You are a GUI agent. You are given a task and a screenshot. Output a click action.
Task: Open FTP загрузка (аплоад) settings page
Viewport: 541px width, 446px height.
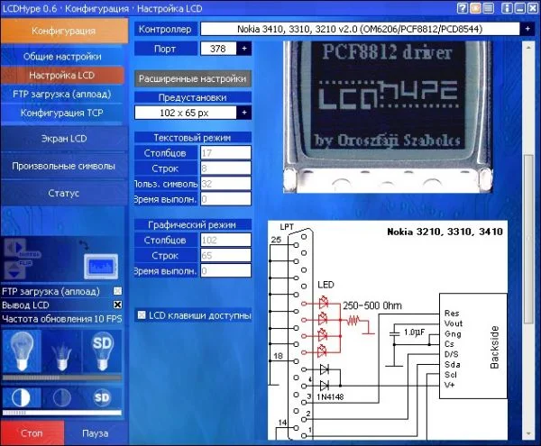click(62, 94)
